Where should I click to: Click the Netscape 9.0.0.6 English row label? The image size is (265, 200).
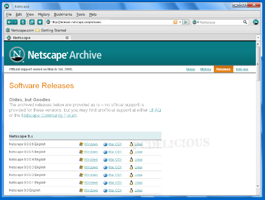[x=27, y=144]
